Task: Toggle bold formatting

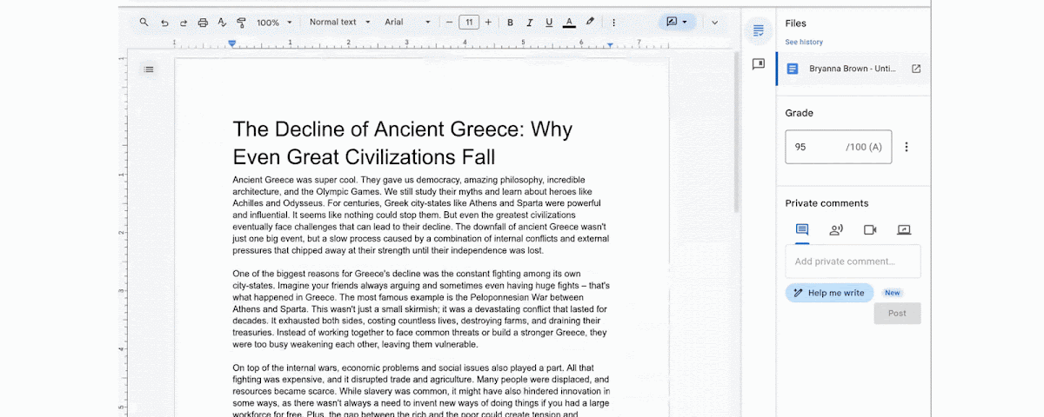Action: pyautogui.click(x=510, y=23)
